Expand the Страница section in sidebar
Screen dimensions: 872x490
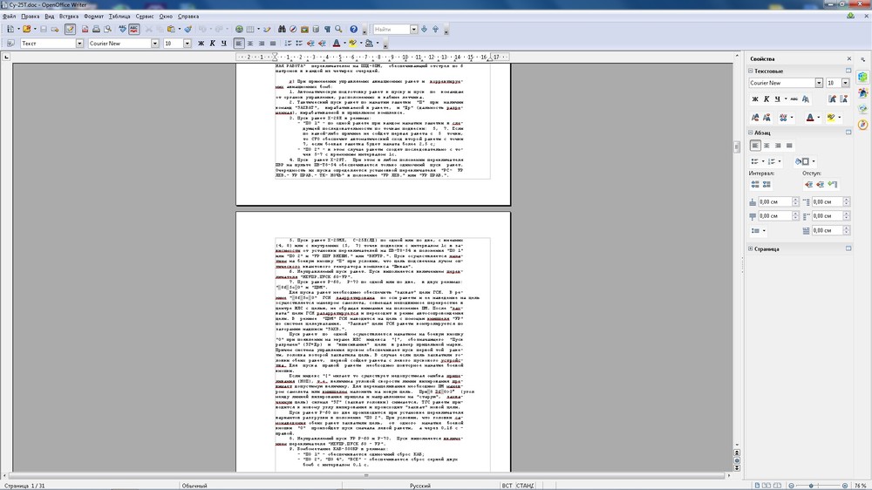coord(750,248)
